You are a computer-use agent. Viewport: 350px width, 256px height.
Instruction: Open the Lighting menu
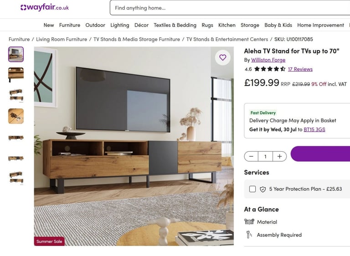[x=120, y=25]
